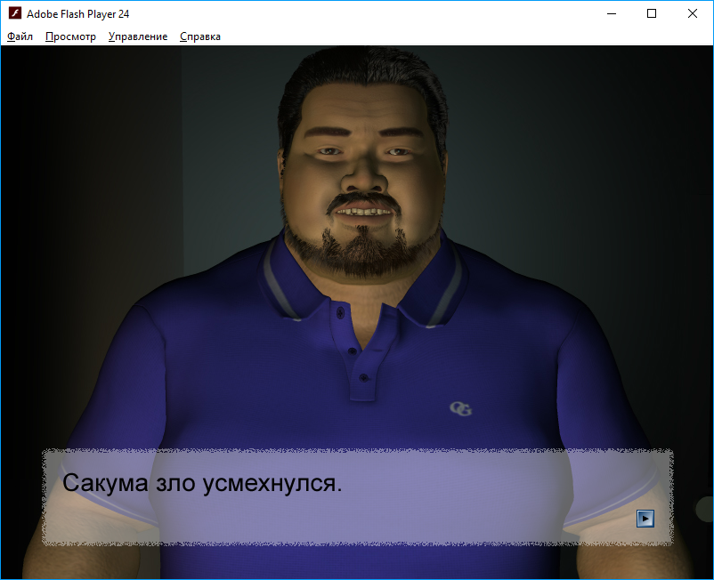Maximize the Flash Player window
This screenshot has height=580, width=714.
coord(652,13)
